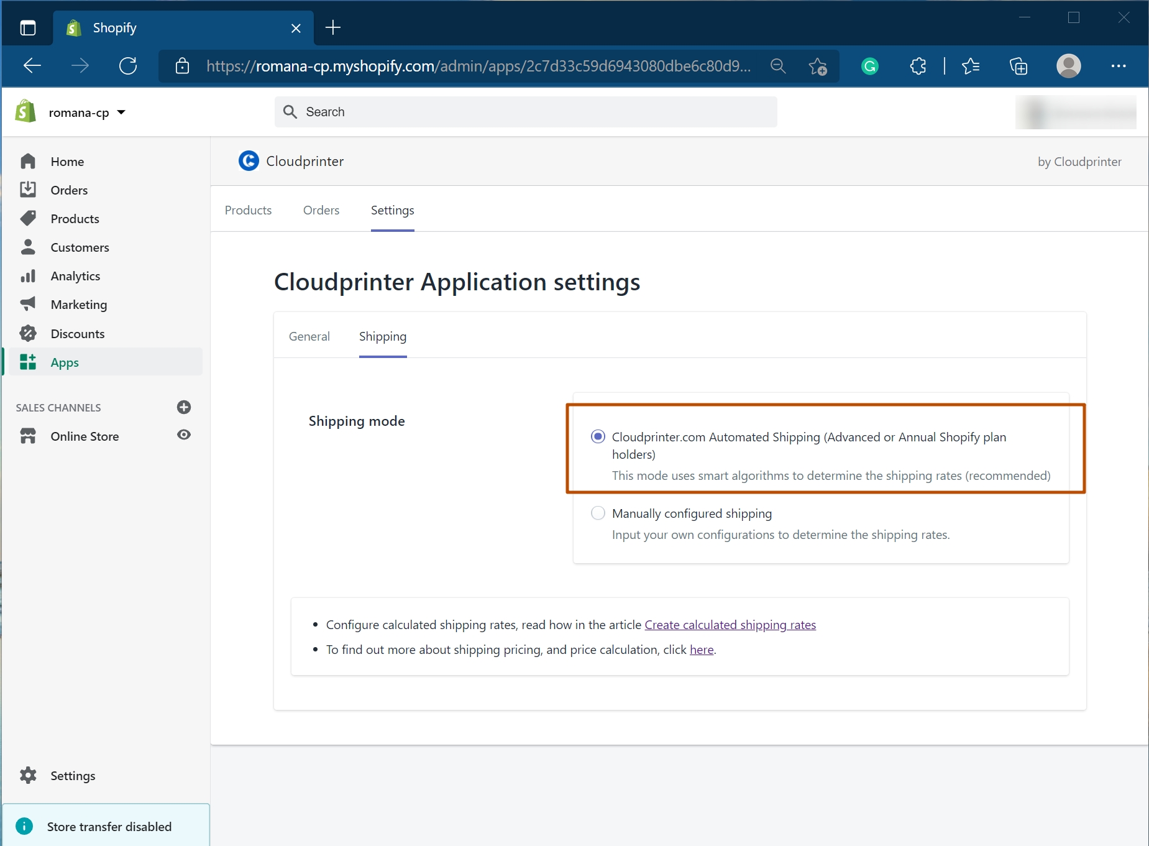
Task: Open Marketing in the sidebar
Action: (x=79, y=305)
